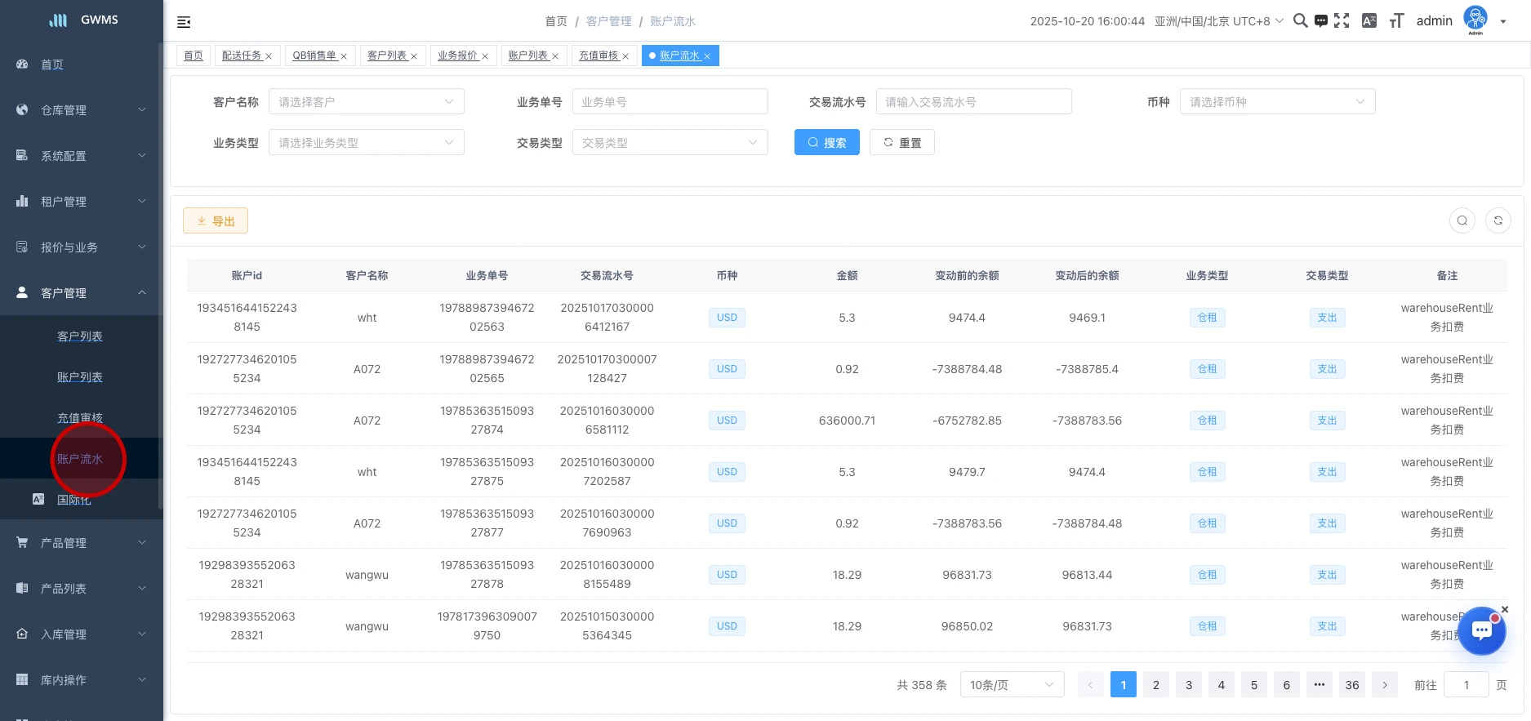Go to page 3 in pagination

click(1188, 685)
